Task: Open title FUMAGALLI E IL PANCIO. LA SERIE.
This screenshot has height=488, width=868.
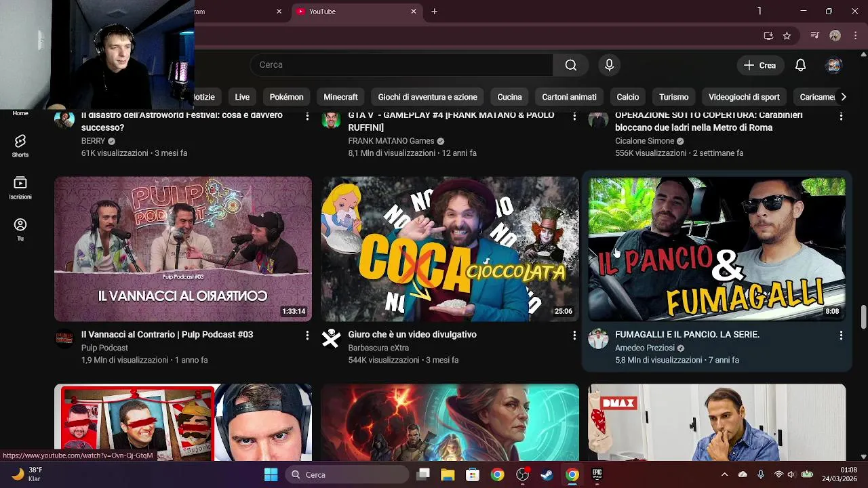Action: tap(687, 334)
